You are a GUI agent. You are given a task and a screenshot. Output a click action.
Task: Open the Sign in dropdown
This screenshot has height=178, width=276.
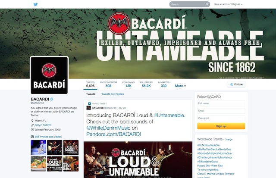pyautogui.click(x=237, y=4)
